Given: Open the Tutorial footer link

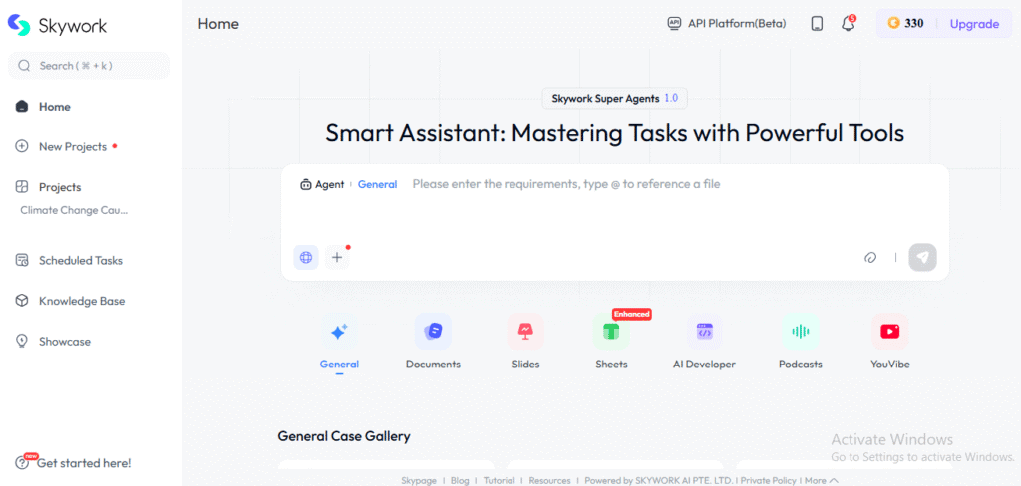Looking at the screenshot, I should click(499, 481).
